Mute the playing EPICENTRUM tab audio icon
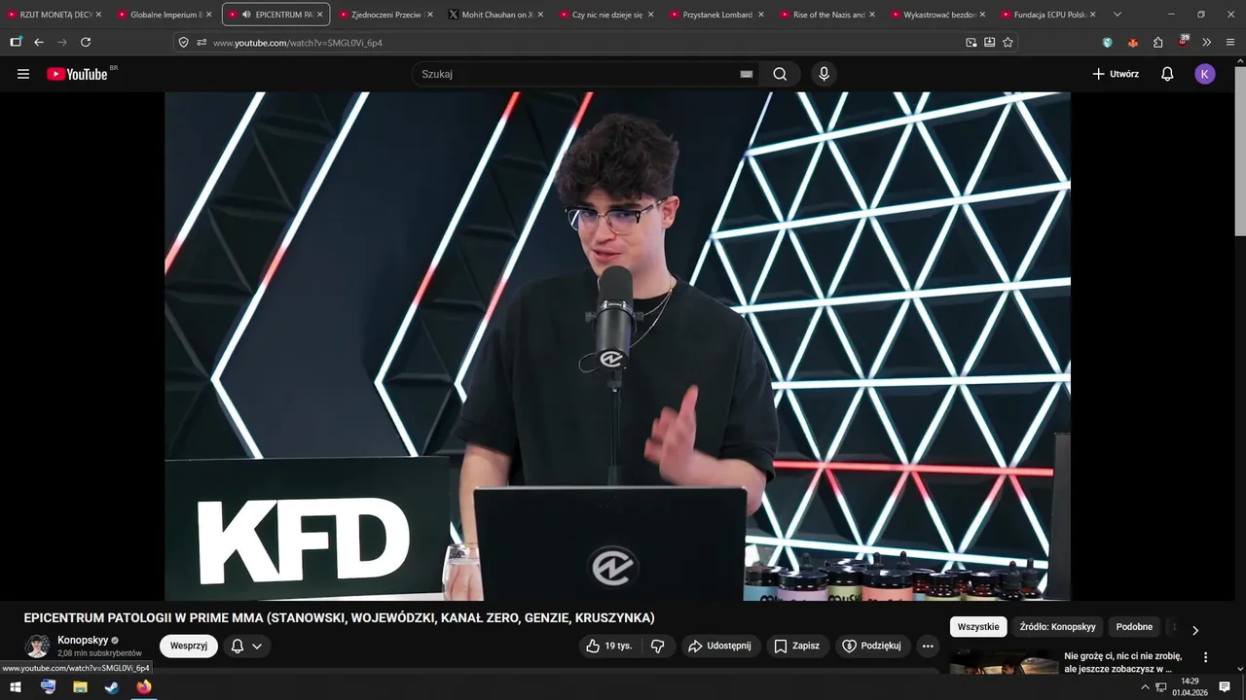1246x700 pixels. coord(246,15)
